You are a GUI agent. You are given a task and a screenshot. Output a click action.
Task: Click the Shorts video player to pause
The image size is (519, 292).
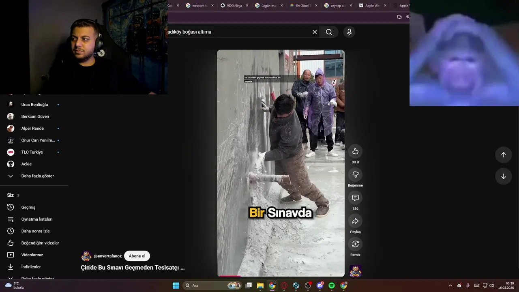point(281,162)
